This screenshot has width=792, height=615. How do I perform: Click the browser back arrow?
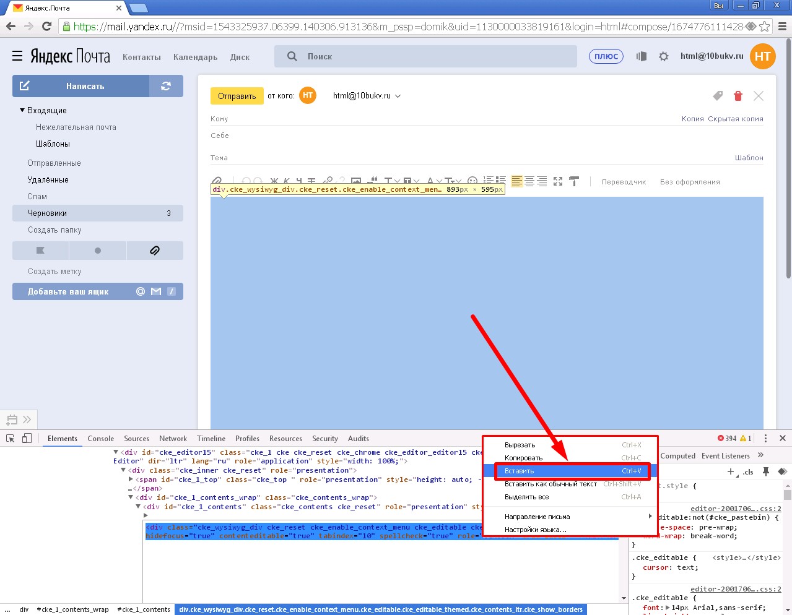click(x=11, y=26)
